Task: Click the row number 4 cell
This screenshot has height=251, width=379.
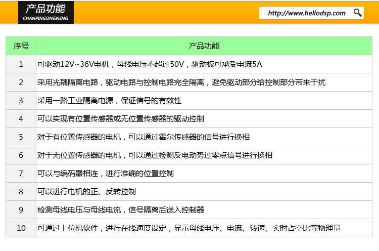Action: click(x=21, y=119)
